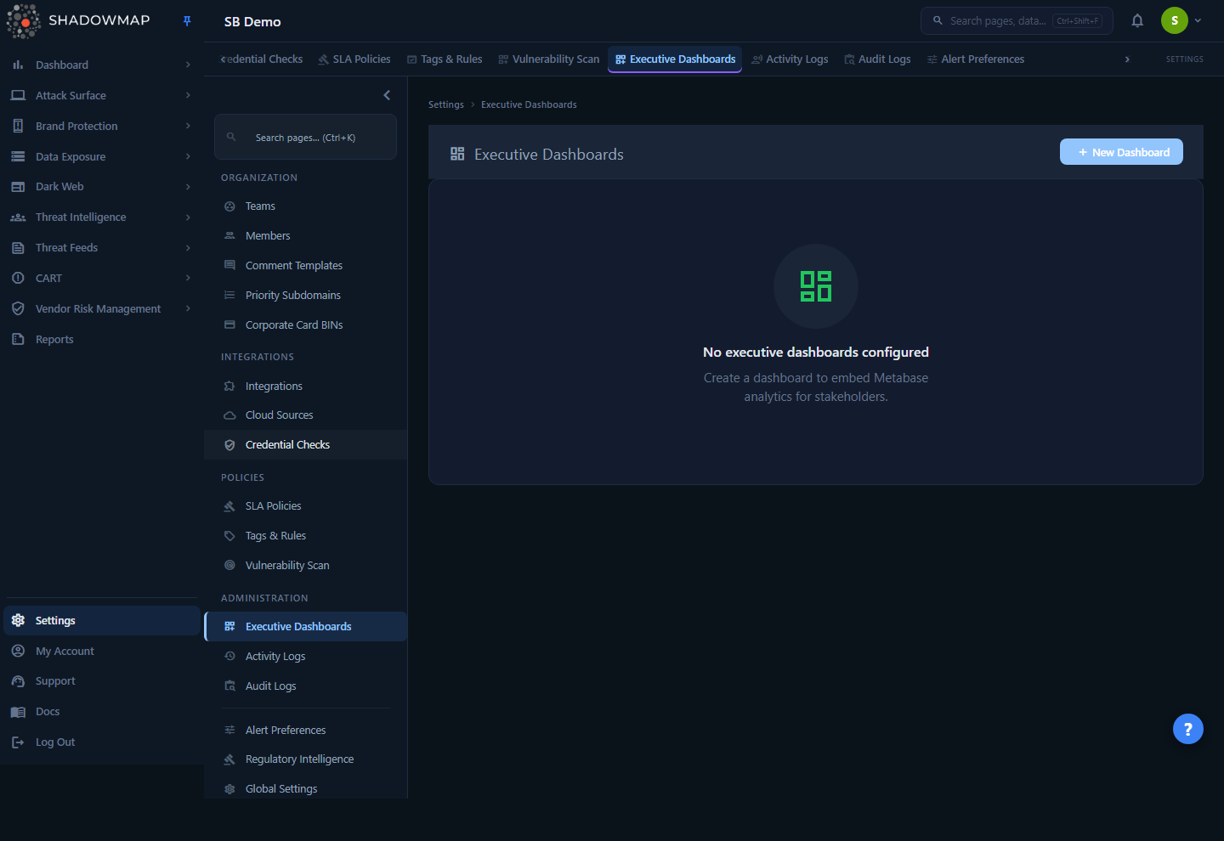Screen dimensions: 1224x841
Task: Click the empty-state green dashboard icon
Action: (816, 286)
